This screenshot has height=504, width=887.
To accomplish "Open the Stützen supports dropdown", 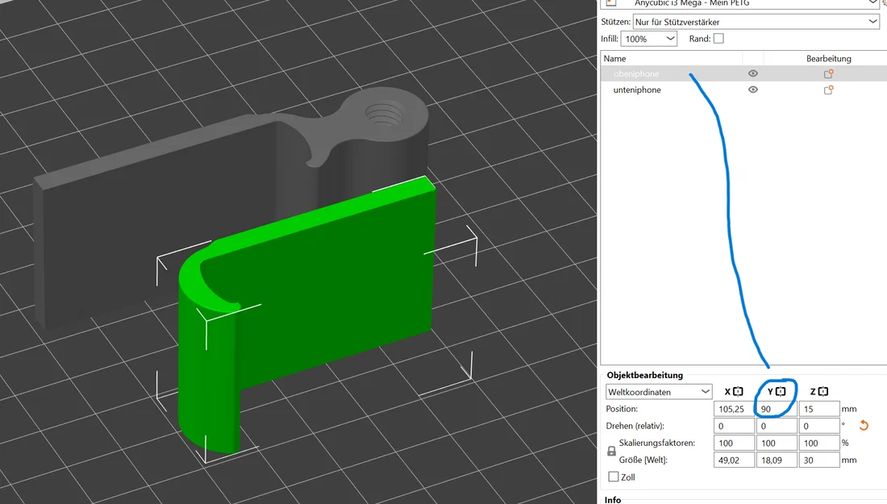I will [756, 22].
